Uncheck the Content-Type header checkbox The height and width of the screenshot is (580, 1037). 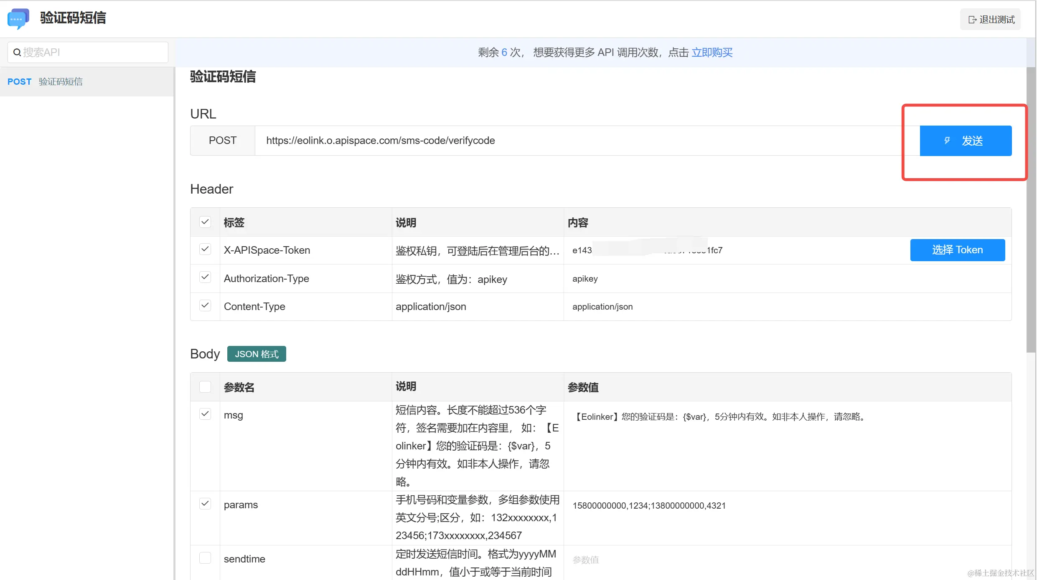pos(205,305)
